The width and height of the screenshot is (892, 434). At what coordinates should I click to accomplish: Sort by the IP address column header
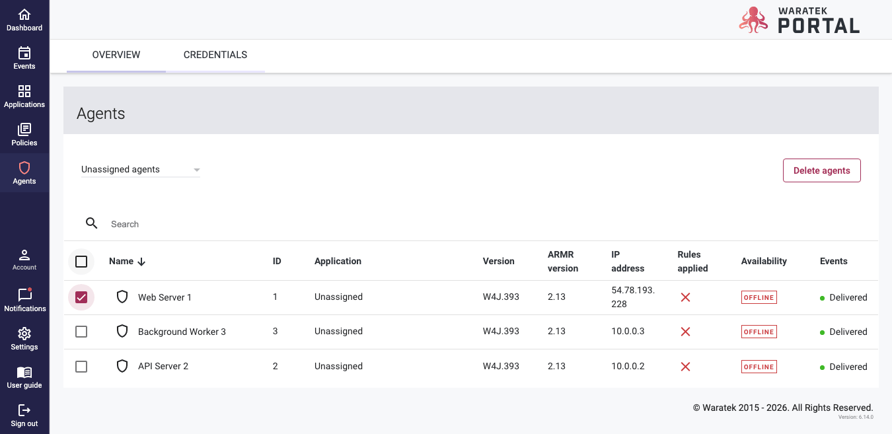click(x=628, y=262)
